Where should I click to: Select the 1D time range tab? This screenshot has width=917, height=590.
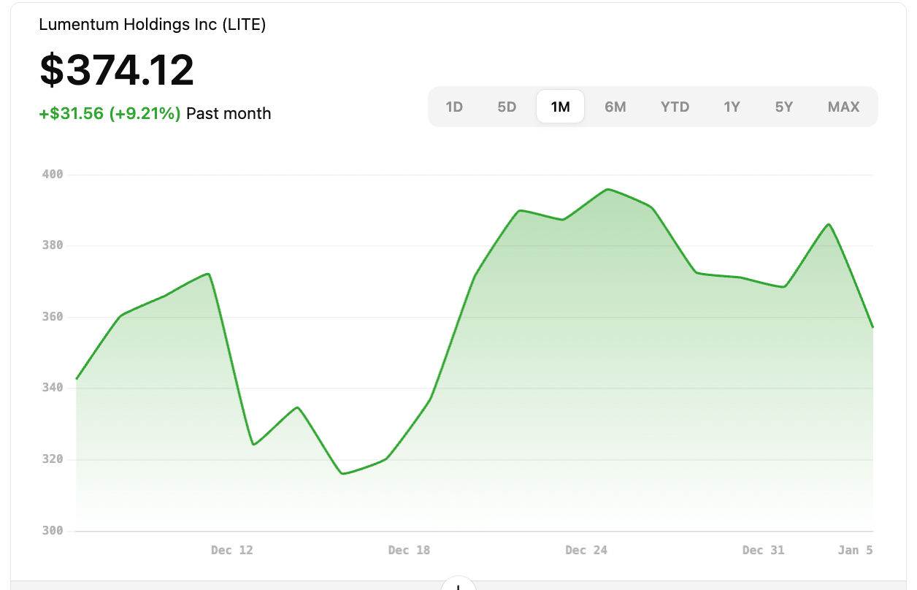tap(454, 107)
